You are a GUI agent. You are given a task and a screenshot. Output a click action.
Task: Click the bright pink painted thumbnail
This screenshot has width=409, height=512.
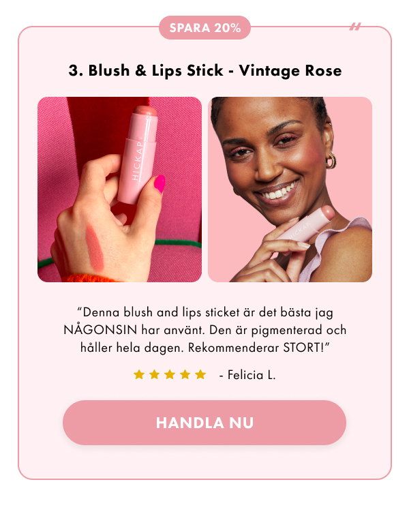pyautogui.click(x=160, y=183)
